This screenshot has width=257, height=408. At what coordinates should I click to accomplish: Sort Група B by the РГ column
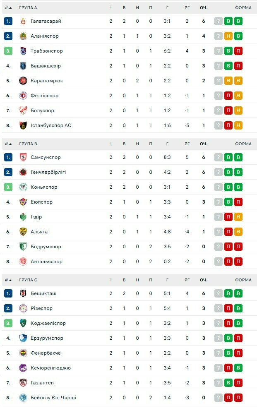[x=187, y=144]
